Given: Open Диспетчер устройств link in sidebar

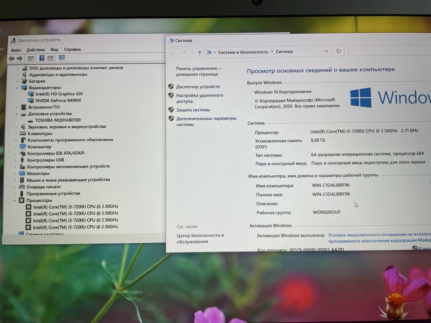Looking at the screenshot, I should 198,87.
